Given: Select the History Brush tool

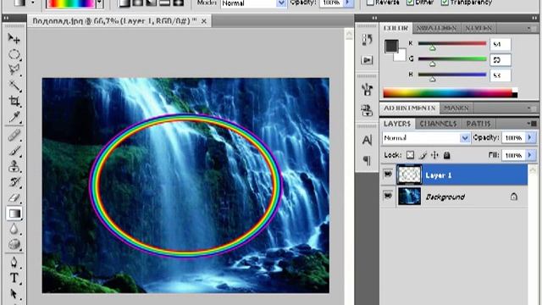Looking at the screenshot, I should 14,182.
